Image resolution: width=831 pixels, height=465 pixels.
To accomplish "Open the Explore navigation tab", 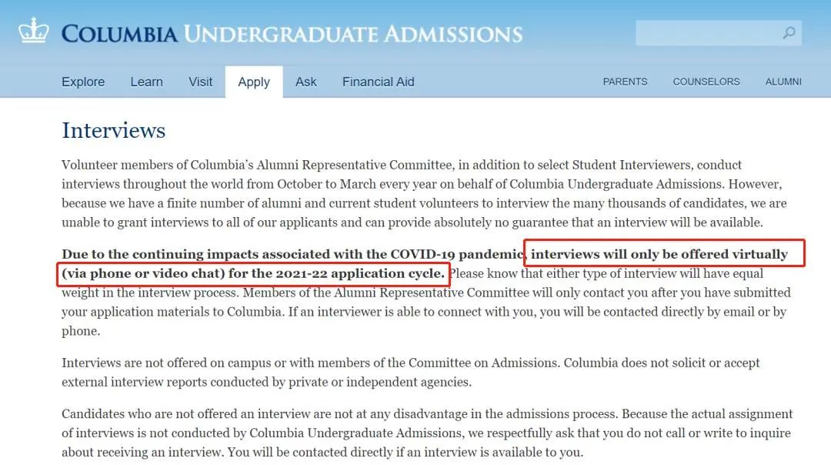I will pos(83,82).
